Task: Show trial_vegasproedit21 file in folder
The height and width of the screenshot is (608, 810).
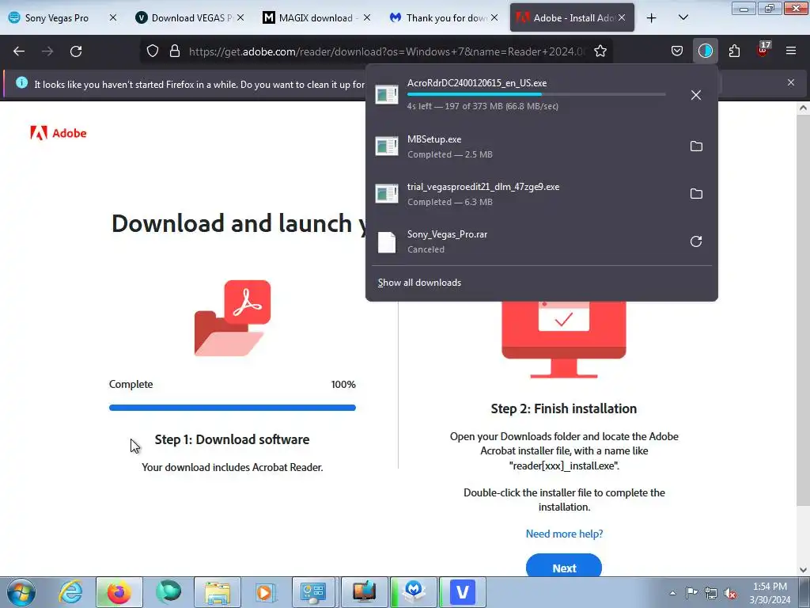Action: (696, 194)
